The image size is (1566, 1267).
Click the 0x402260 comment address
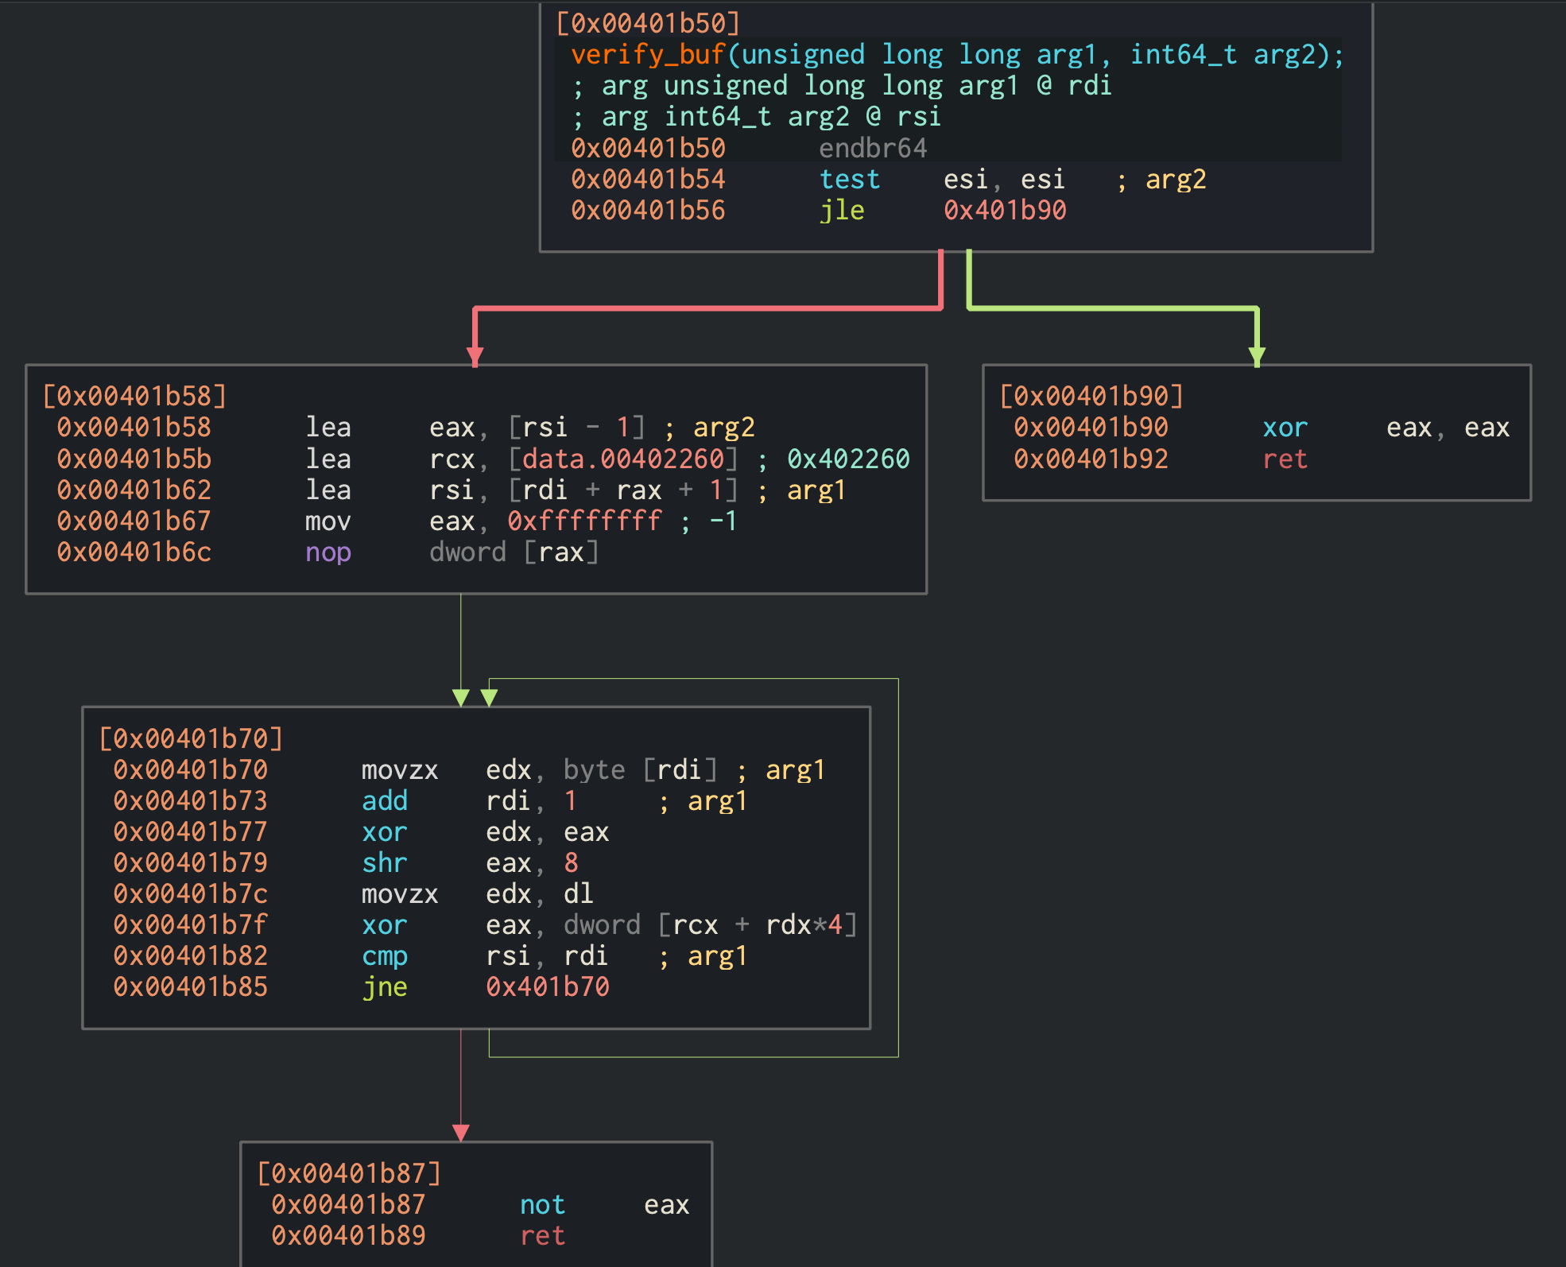click(847, 459)
